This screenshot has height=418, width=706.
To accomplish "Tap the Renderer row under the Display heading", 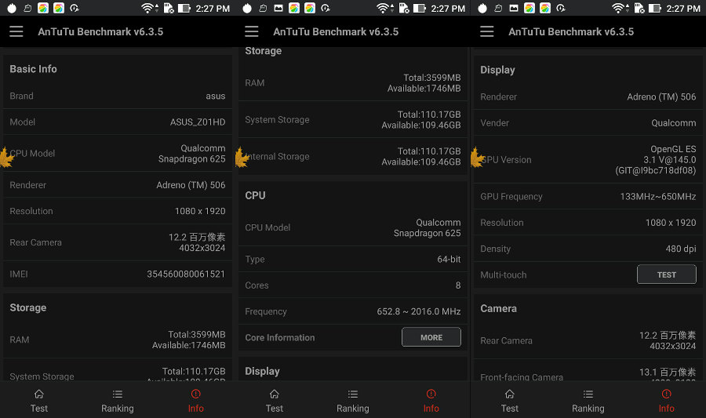I will pos(588,96).
